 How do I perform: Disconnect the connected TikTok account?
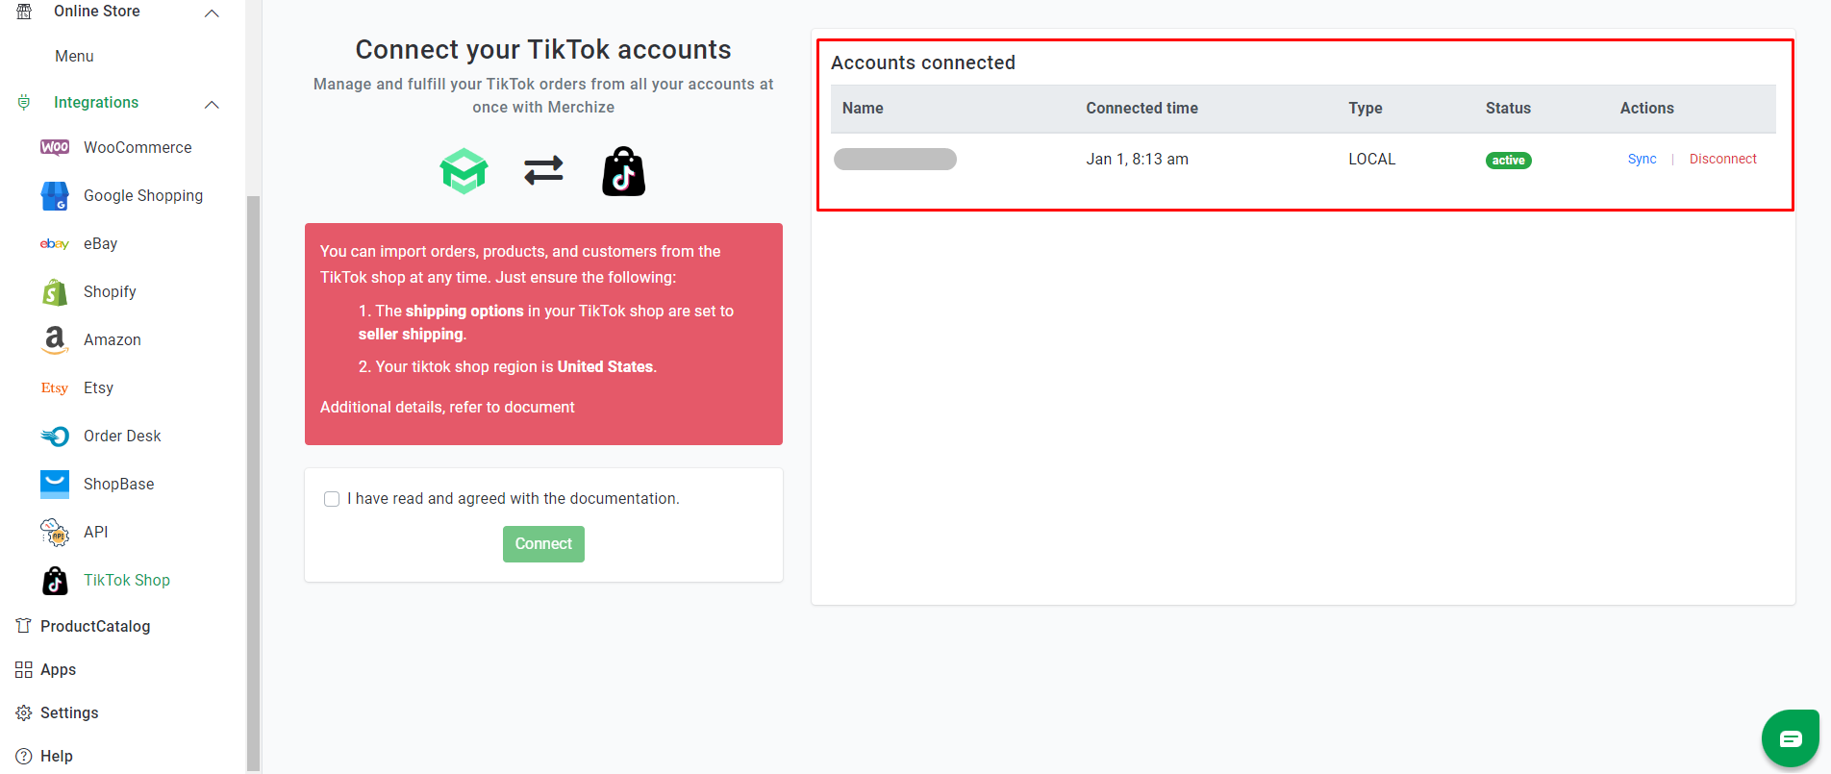point(1722,159)
